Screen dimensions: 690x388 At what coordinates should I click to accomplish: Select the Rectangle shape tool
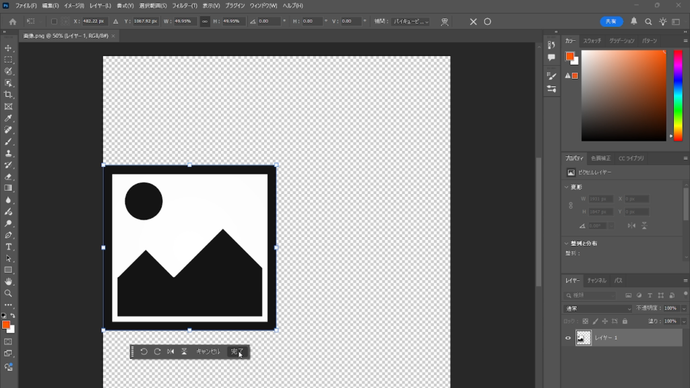[x=8, y=270]
